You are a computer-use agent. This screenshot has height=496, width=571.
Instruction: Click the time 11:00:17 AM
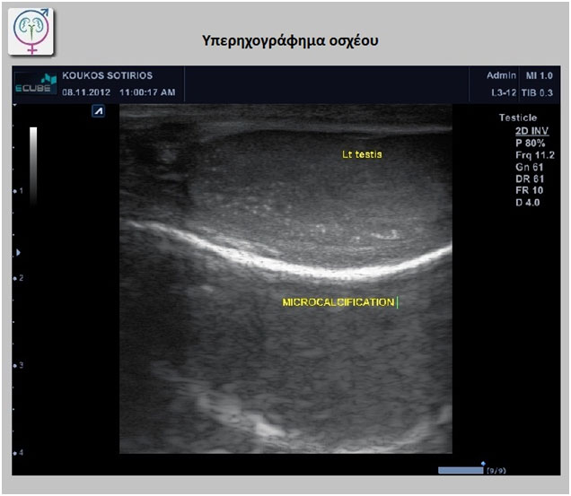coord(147,92)
